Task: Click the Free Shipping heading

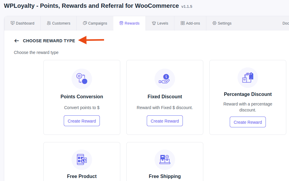Action: (x=165, y=176)
